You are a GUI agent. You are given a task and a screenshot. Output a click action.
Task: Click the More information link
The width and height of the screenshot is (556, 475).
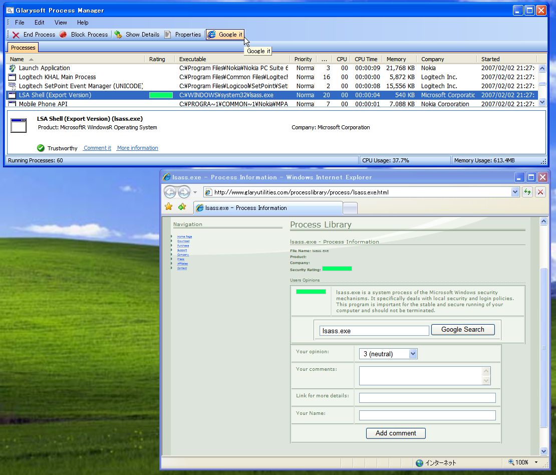(138, 148)
